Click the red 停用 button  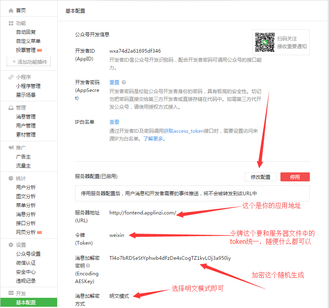pyautogui.click(x=295, y=177)
